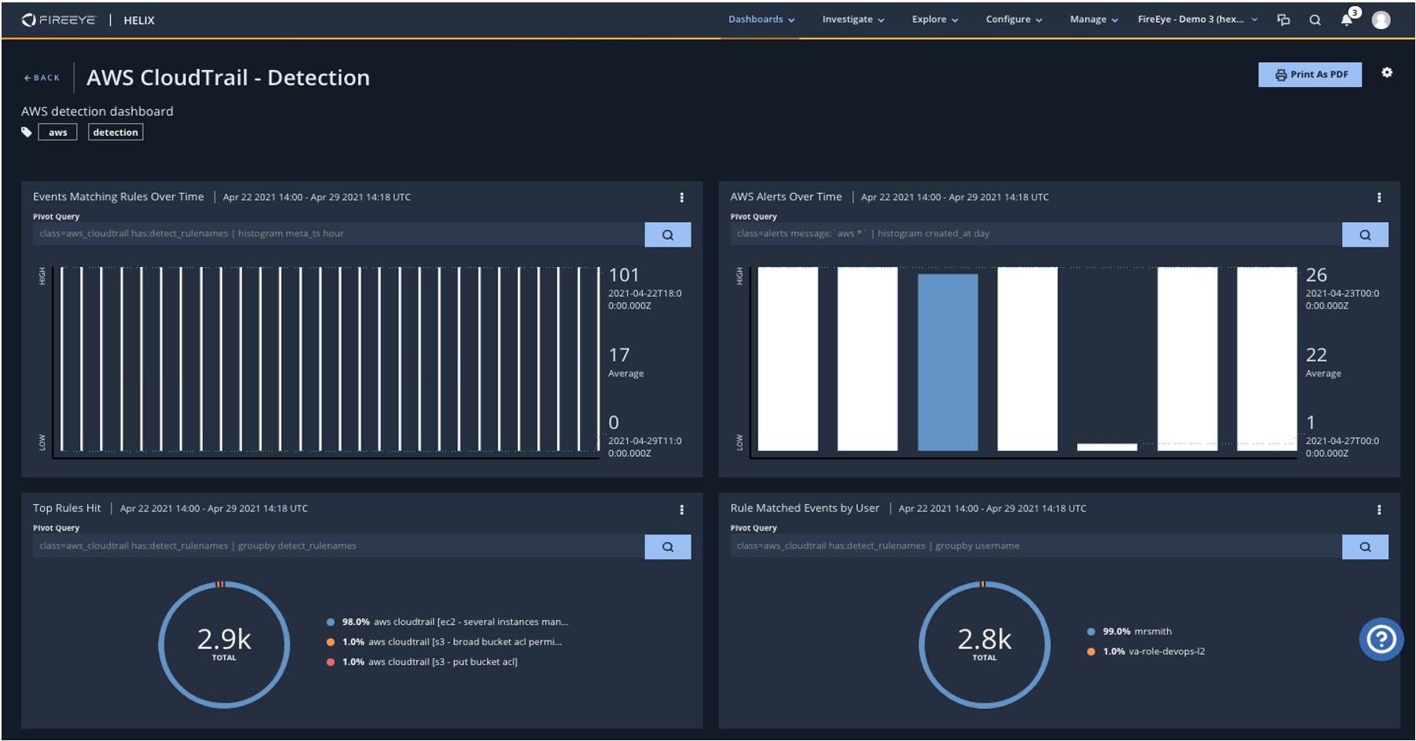Open the Dashboards menu

point(761,20)
